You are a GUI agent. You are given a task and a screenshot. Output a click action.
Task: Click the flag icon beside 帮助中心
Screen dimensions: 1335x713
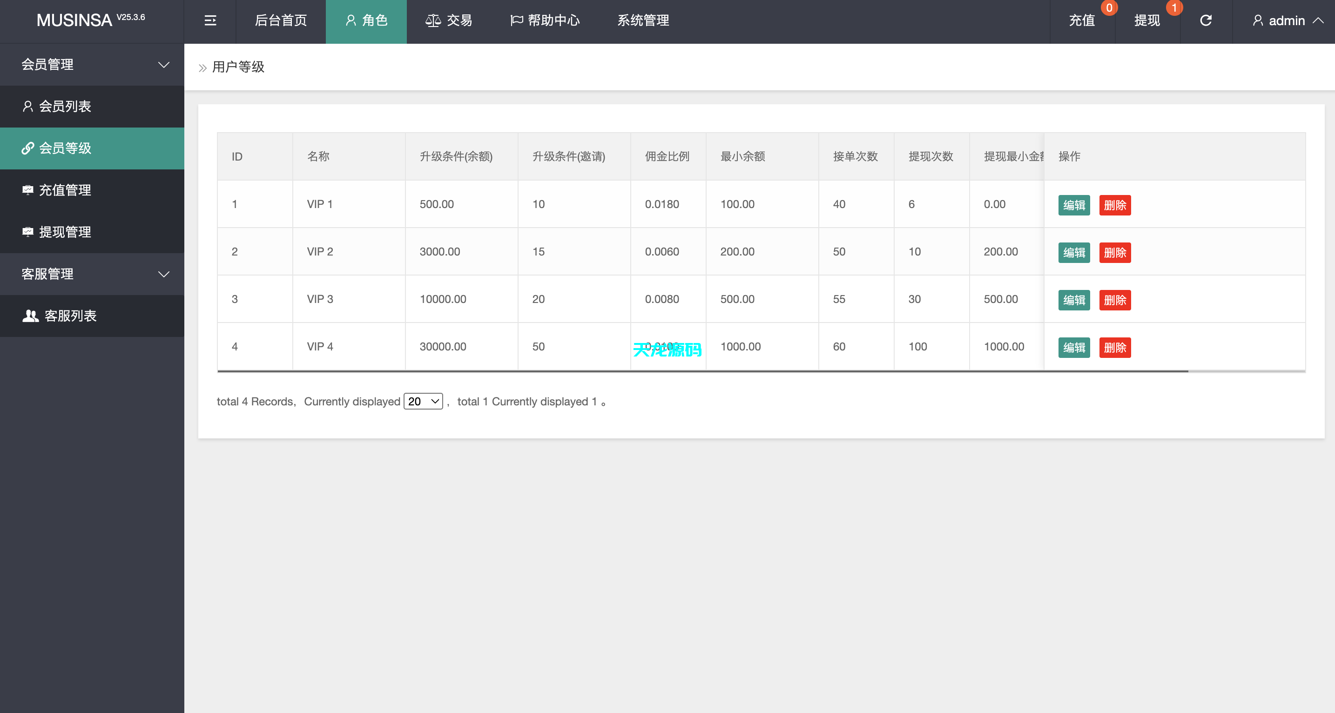515,20
